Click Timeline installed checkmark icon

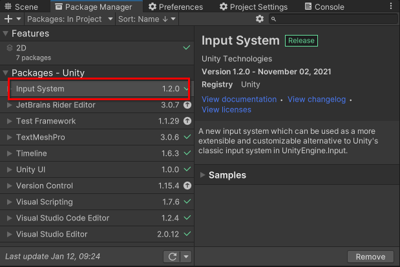187,153
